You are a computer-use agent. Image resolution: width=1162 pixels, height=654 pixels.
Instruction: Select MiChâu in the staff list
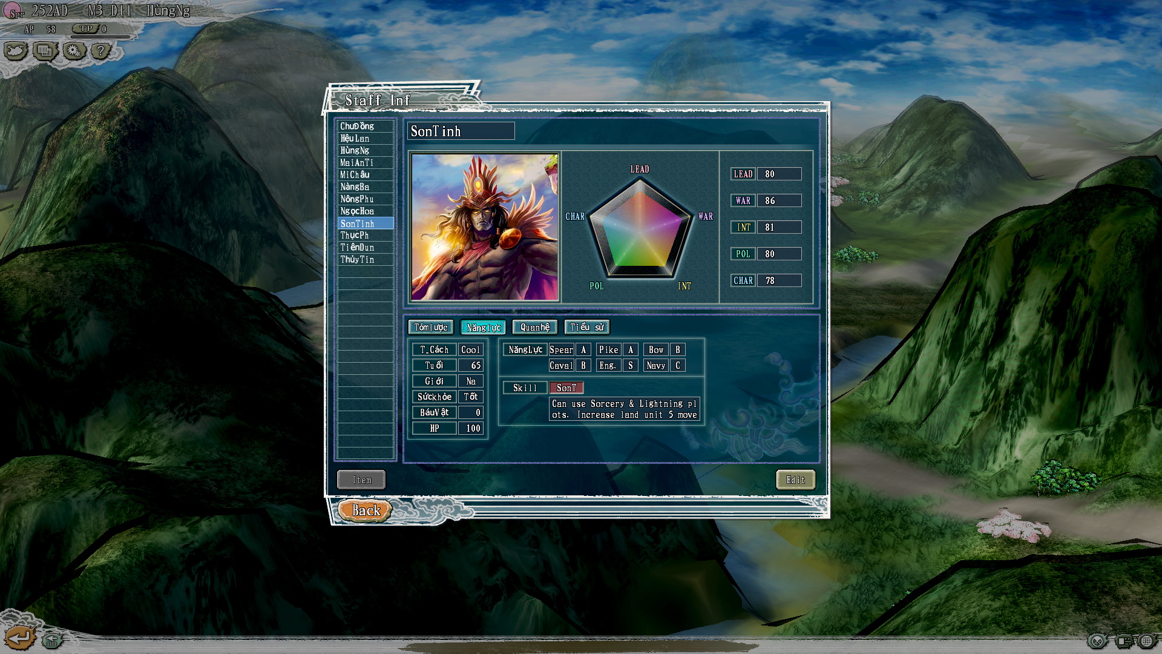366,174
